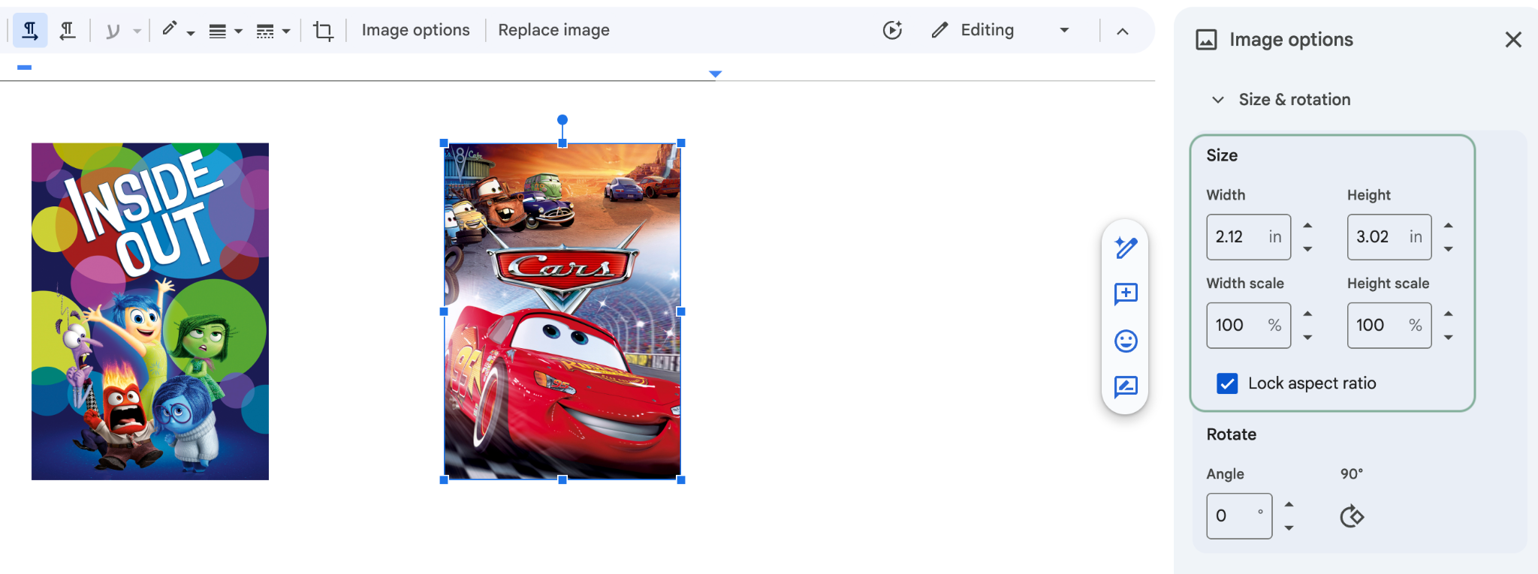Click the add emoji reaction icon
This screenshot has height=574, width=1538.
click(1125, 341)
